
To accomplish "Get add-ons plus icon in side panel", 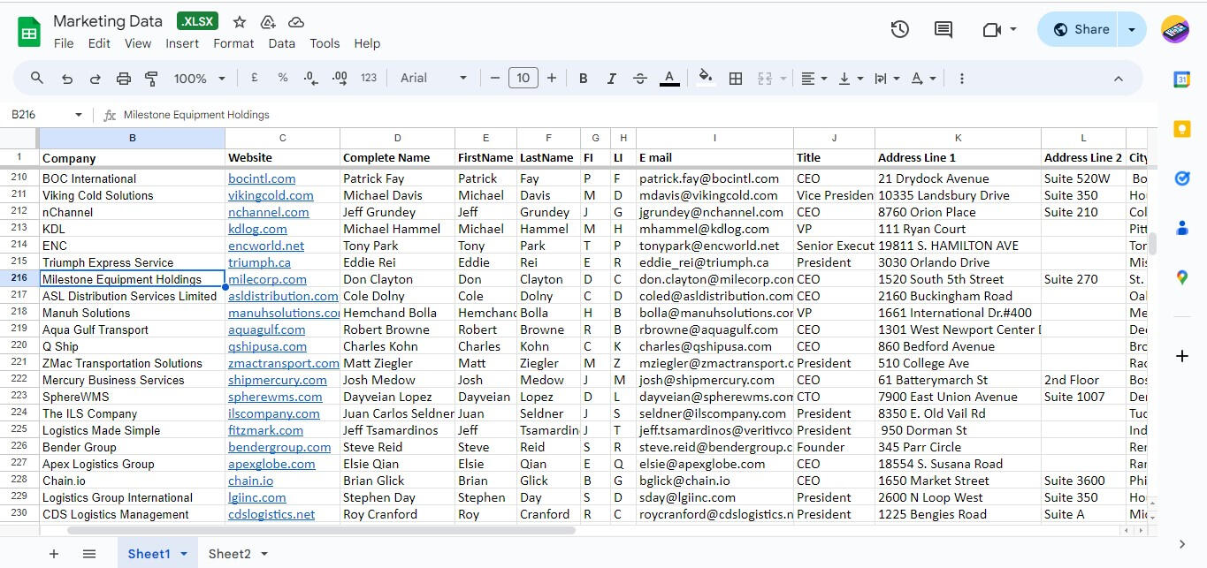I will [x=1181, y=356].
